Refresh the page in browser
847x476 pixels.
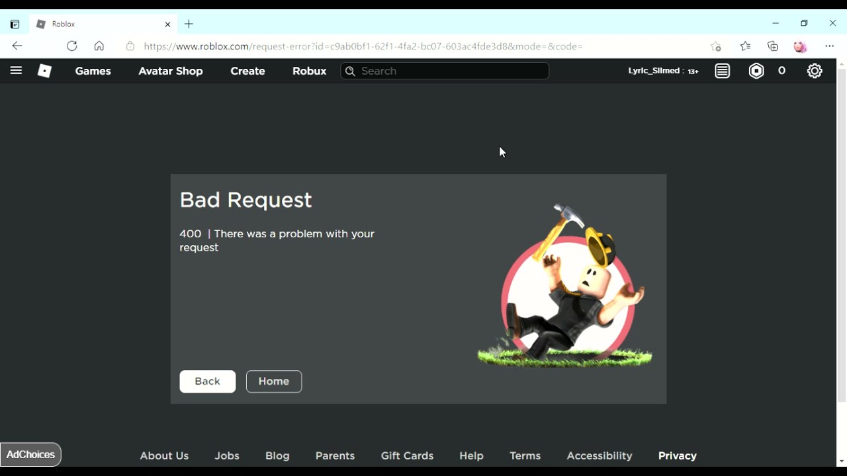72,46
